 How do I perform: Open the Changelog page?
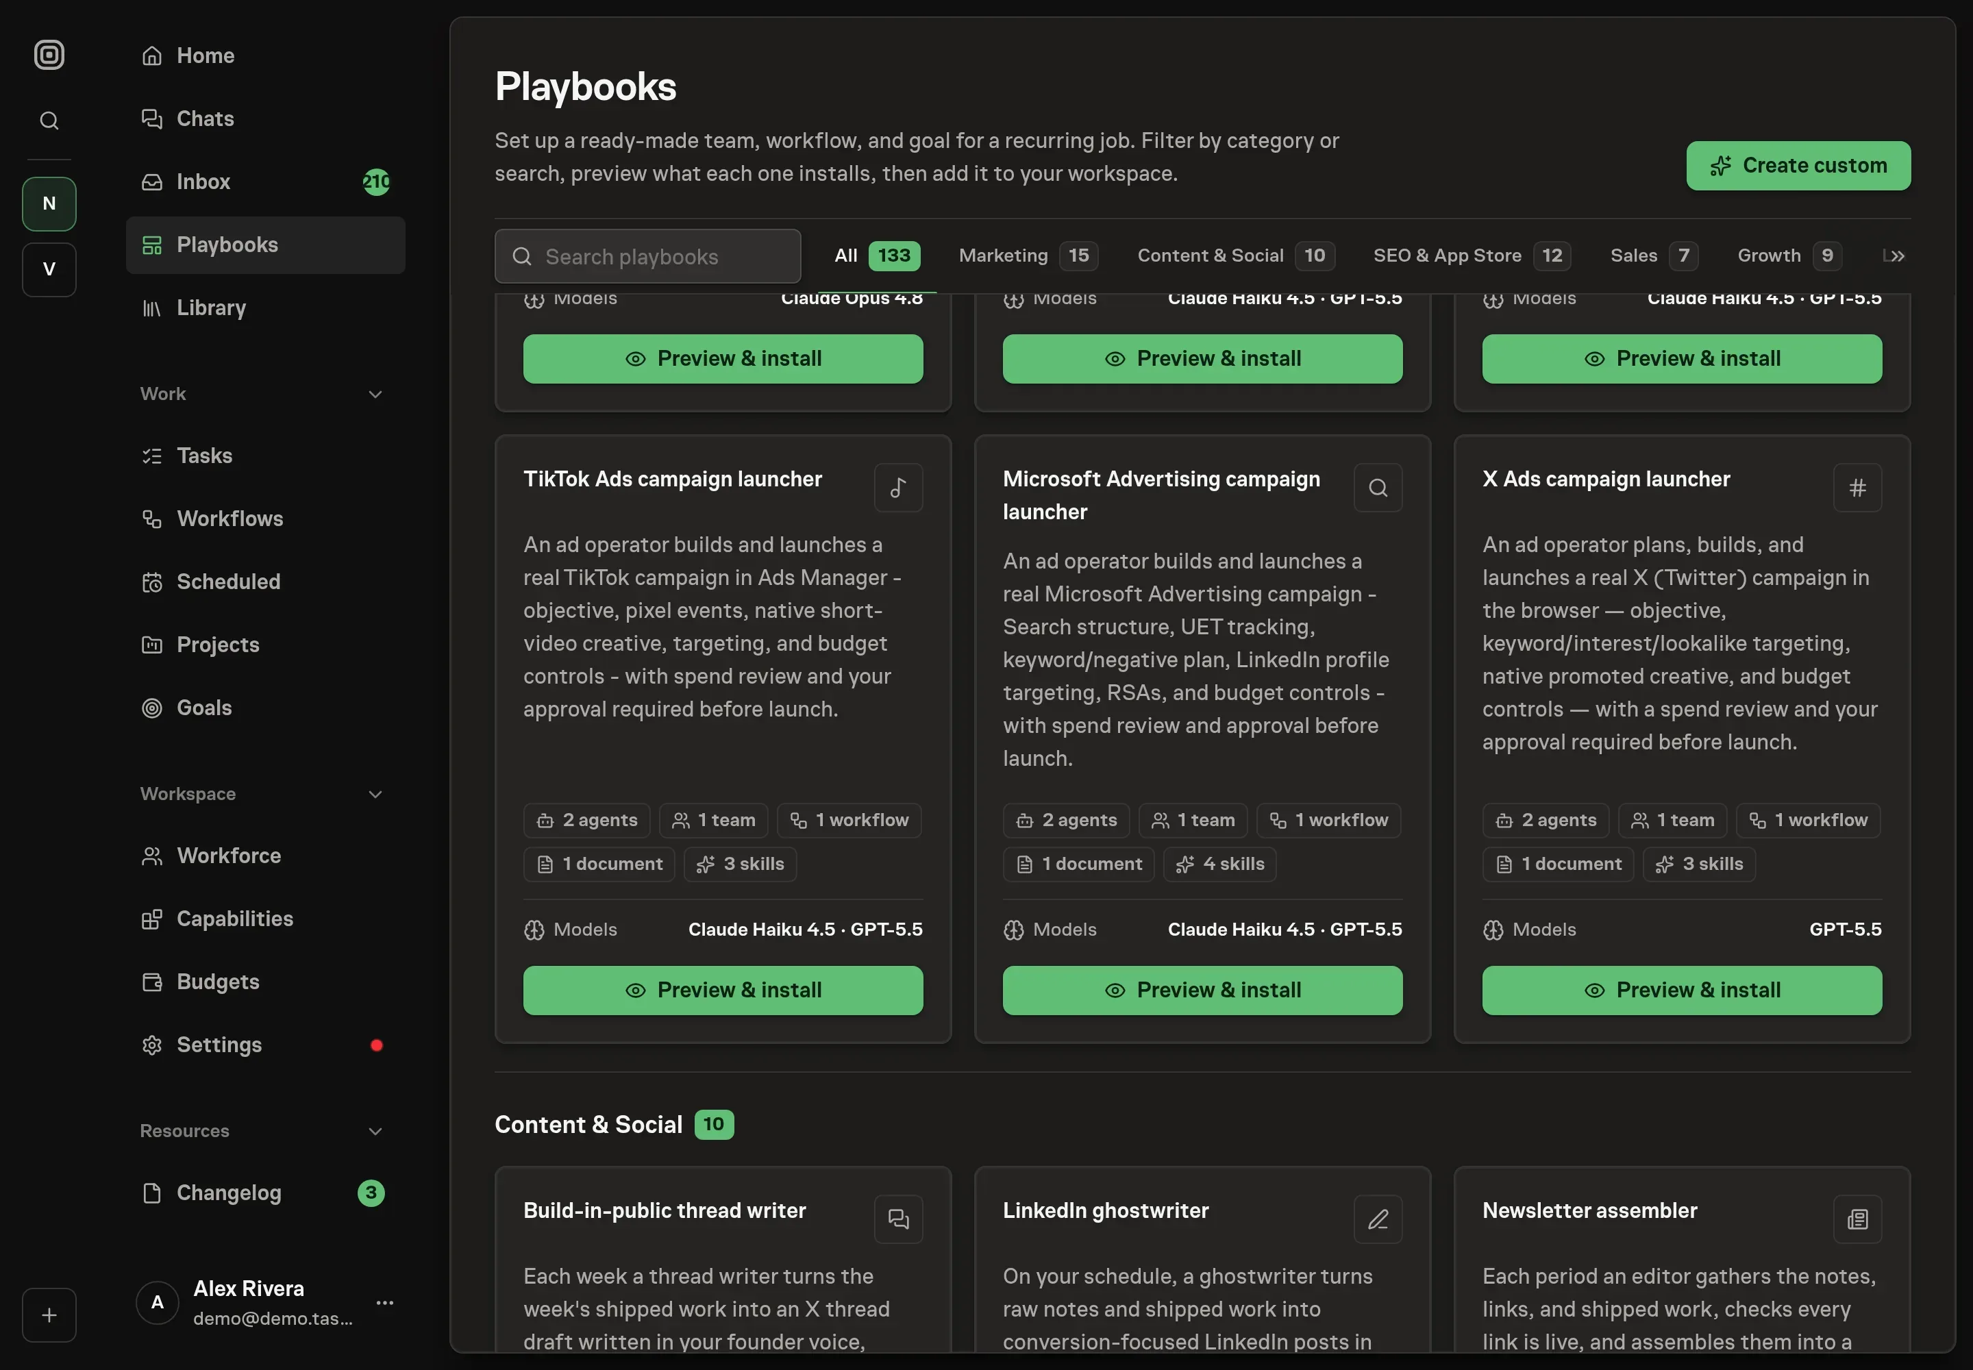pos(265,1193)
